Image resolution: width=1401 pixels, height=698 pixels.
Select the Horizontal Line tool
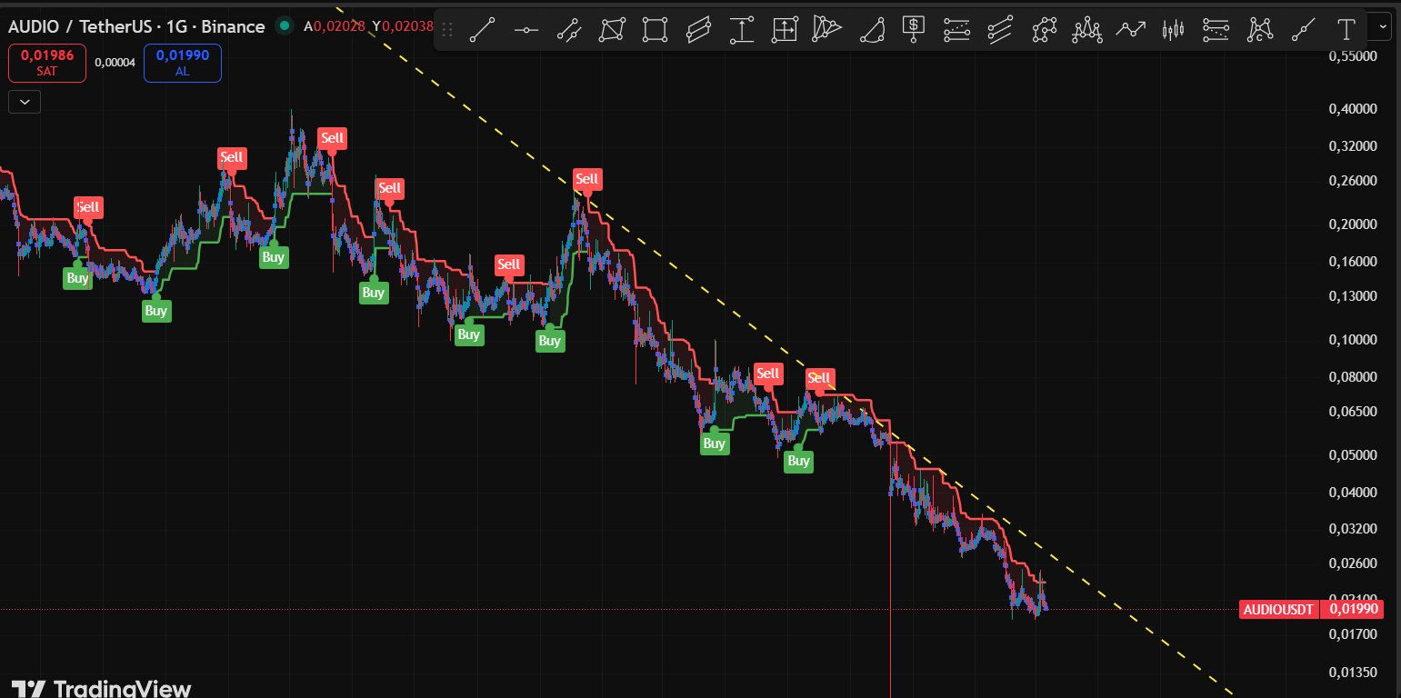[x=525, y=30]
